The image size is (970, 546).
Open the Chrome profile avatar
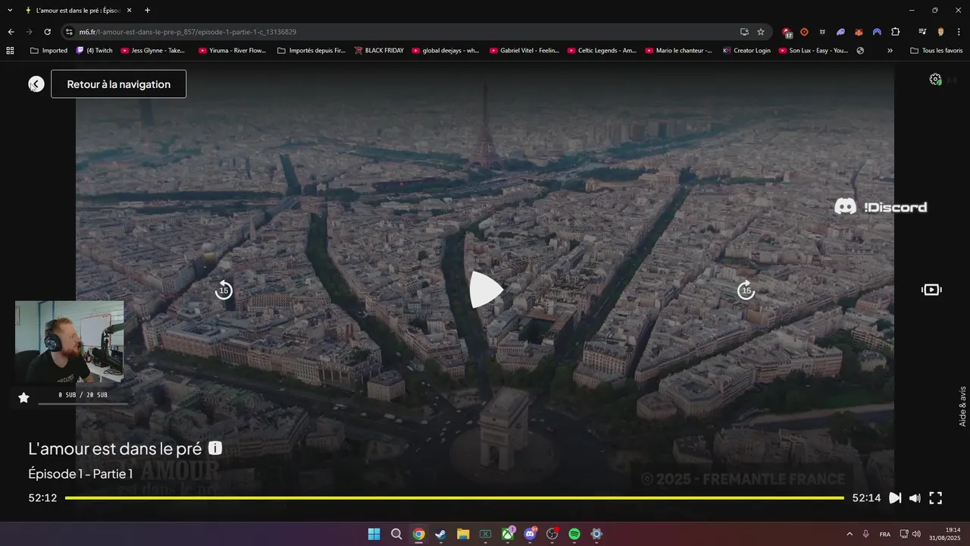(x=940, y=32)
